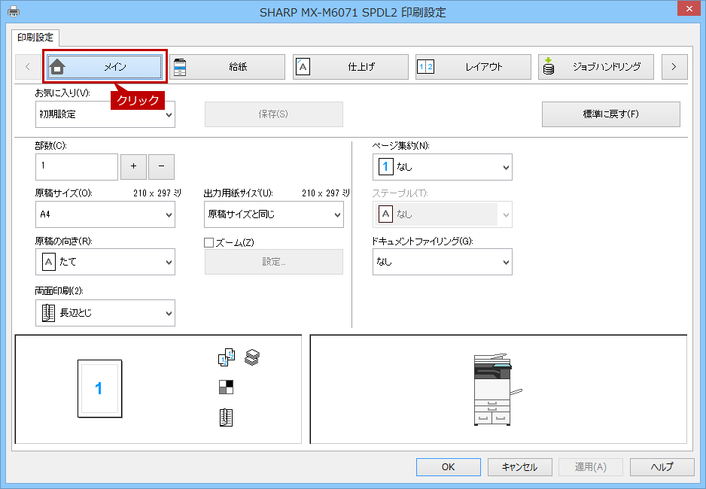
Task: Switch to the 仕上げ tab
Action: coord(350,67)
